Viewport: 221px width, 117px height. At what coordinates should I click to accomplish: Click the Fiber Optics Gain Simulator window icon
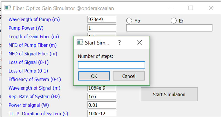[8, 8]
